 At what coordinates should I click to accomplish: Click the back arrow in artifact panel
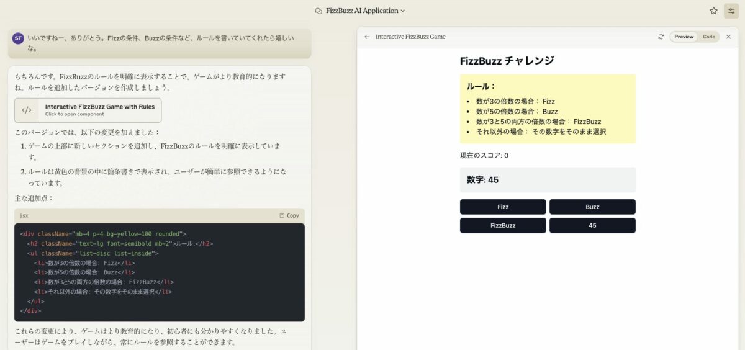click(x=367, y=37)
